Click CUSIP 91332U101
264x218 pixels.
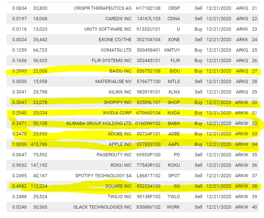coord(148,29)
